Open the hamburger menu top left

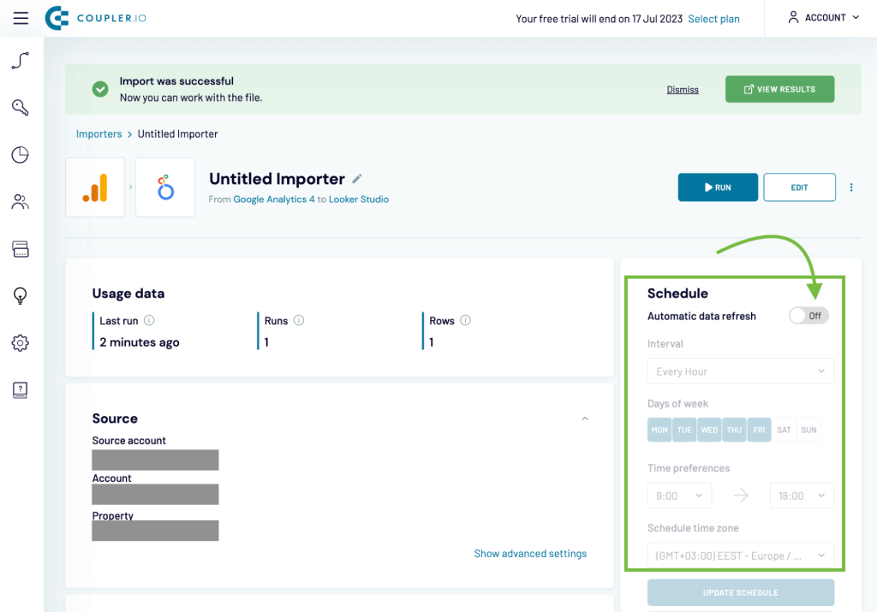tap(21, 18)
